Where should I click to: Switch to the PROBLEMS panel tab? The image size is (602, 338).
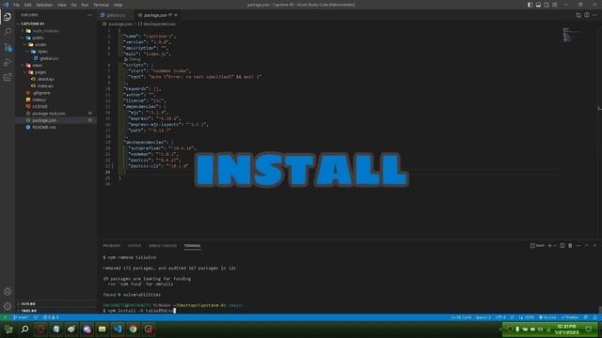click(x=111, y=245)
